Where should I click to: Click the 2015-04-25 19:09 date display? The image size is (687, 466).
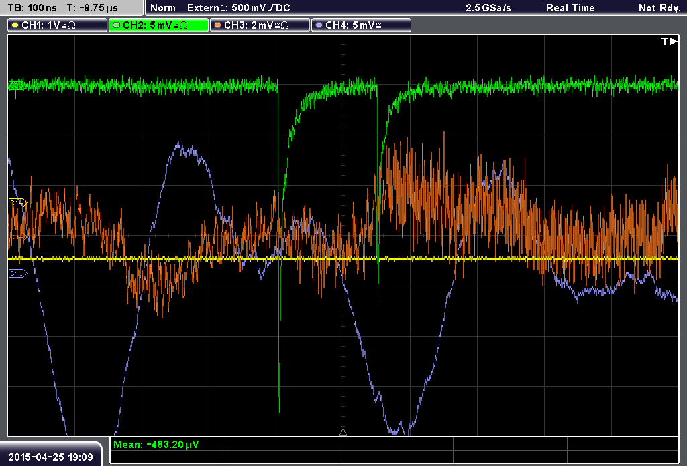(51, 457)
